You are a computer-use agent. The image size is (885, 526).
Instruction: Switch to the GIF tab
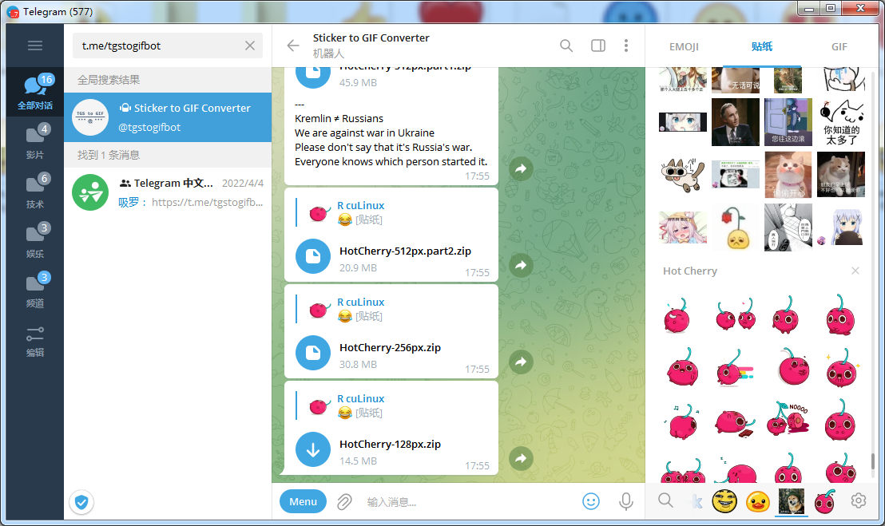(839, 47)
